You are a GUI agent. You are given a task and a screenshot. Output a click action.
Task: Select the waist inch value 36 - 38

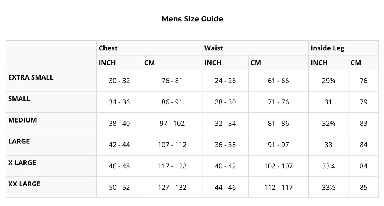click(x=225, y=145)
